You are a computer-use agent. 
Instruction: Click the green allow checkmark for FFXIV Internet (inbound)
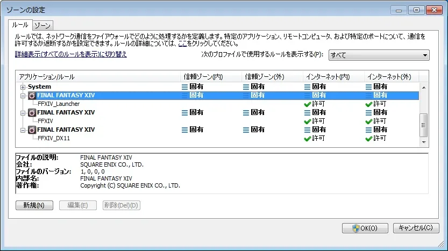(308, 121)
